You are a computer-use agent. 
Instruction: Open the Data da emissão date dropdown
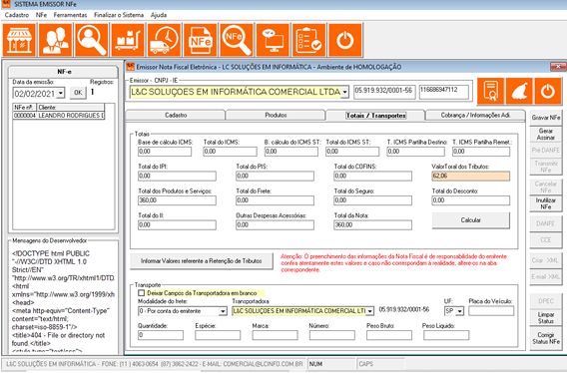tap(61, 94)
